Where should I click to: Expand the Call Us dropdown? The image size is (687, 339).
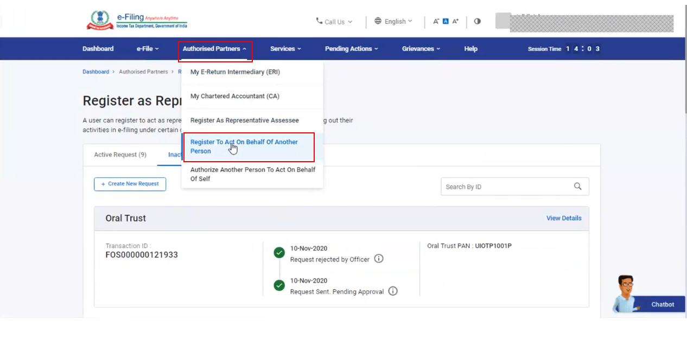pyautogui.click(x=334, y=22)
